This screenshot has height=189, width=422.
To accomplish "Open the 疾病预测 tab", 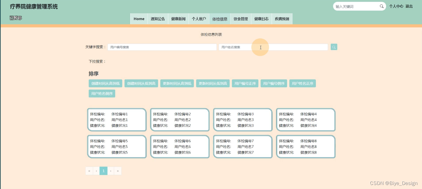I will pos(282,19).
